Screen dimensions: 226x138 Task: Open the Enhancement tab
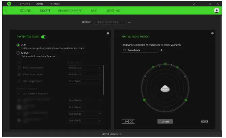[71, 11]
